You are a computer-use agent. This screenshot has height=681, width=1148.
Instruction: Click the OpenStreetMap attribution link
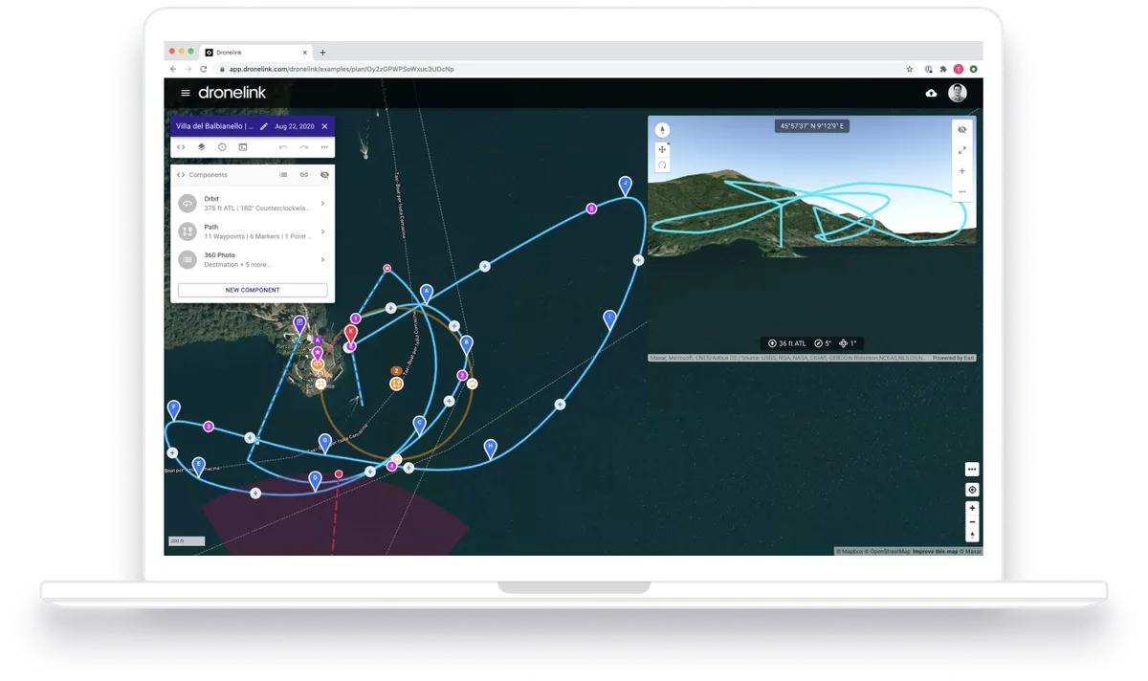pyautogui.click(x=888, y=552)
